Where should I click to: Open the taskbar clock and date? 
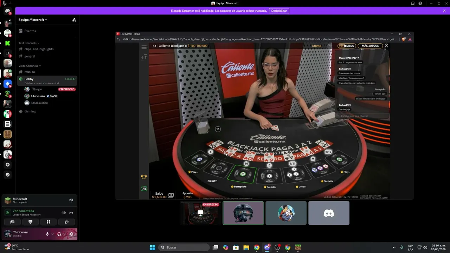[x=438, y=247]
